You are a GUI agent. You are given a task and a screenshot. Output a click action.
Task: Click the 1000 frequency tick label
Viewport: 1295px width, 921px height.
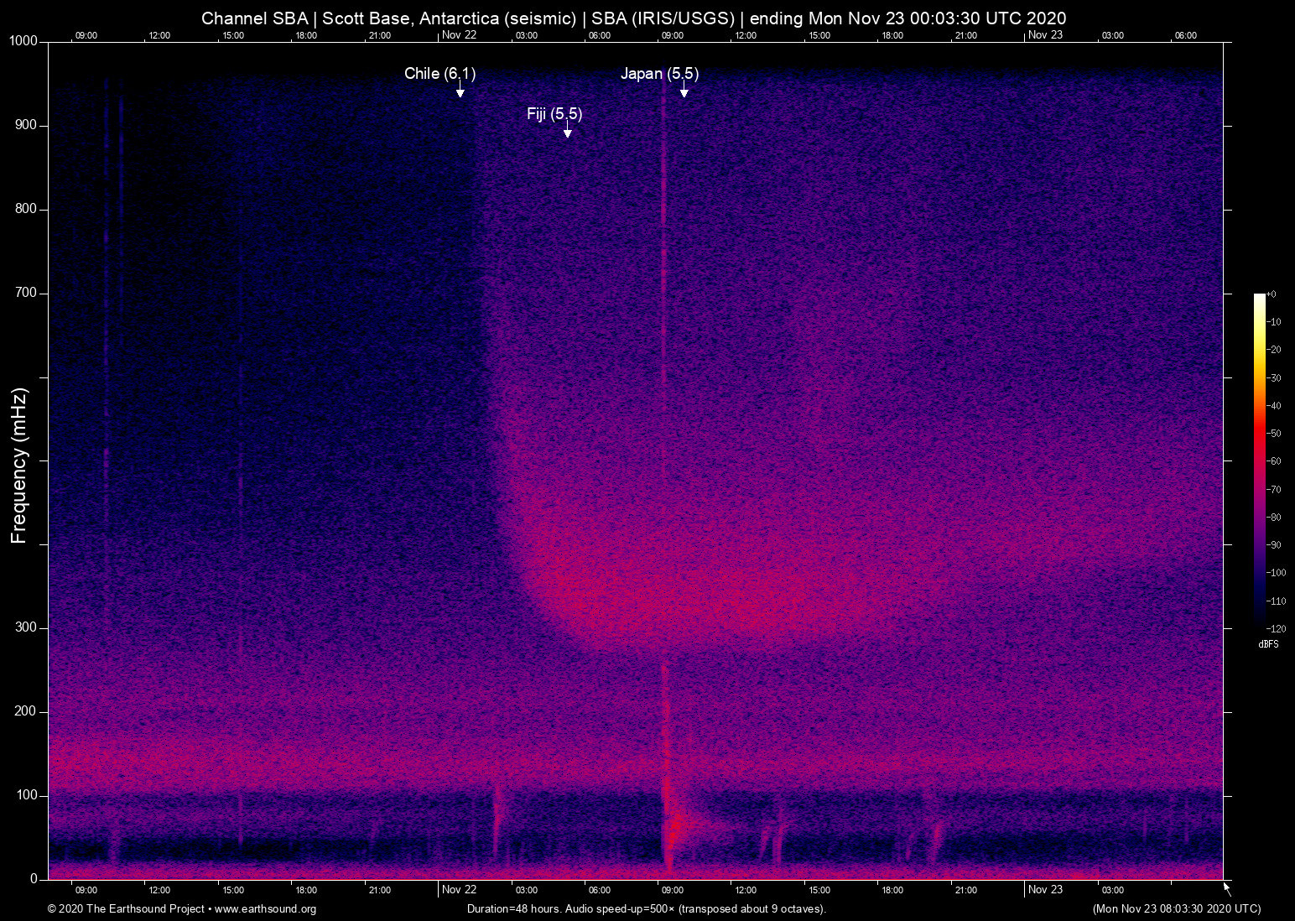(23, 41)
